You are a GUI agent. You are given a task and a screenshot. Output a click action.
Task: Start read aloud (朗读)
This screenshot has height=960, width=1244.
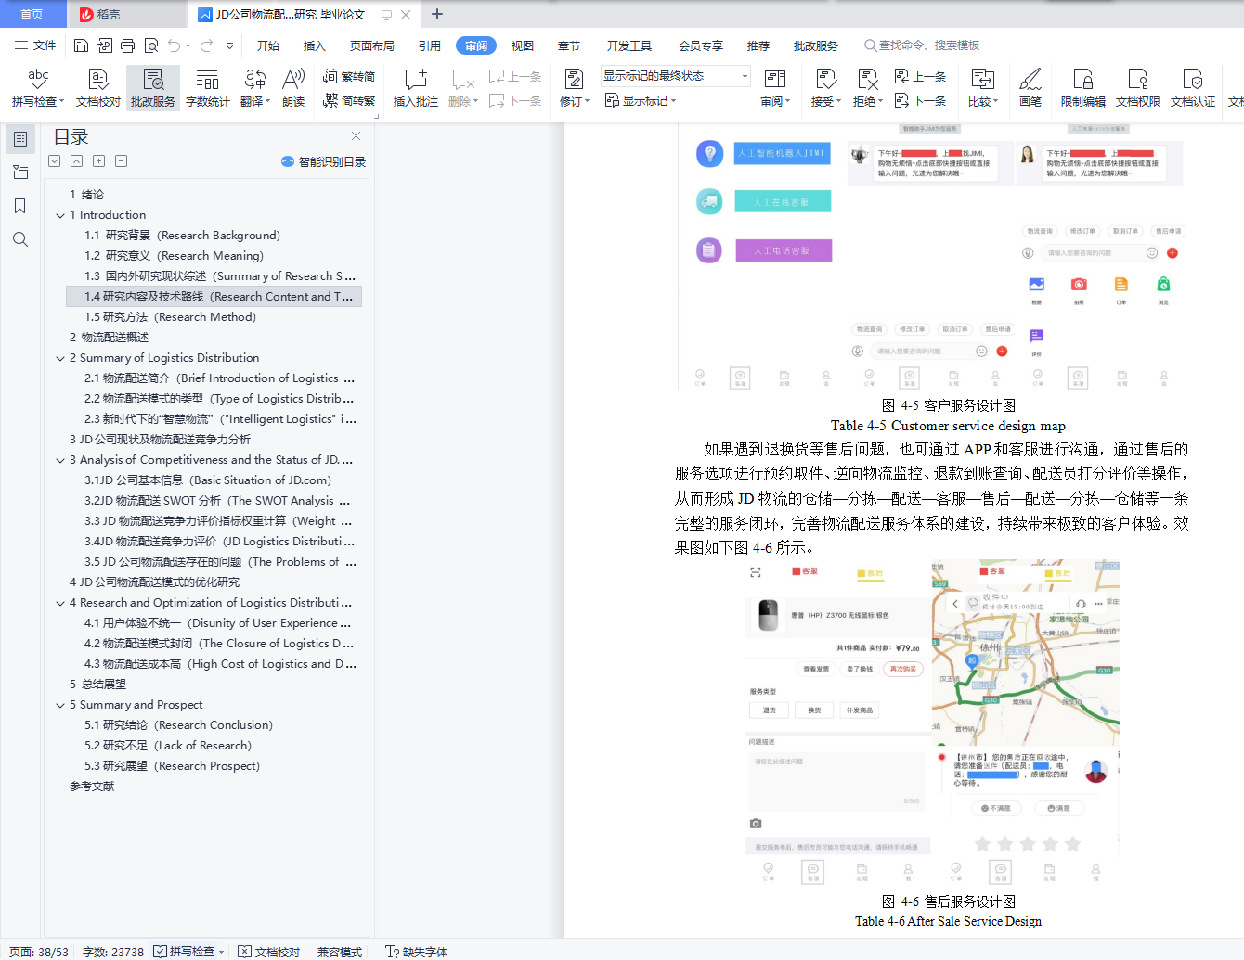tap(293, 88)
